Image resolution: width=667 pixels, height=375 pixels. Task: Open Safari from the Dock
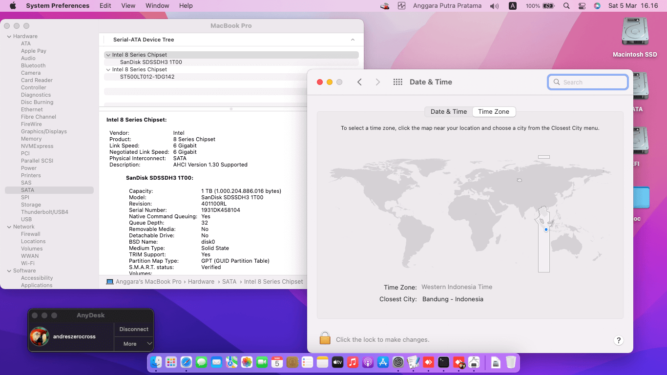click(186, 362)
